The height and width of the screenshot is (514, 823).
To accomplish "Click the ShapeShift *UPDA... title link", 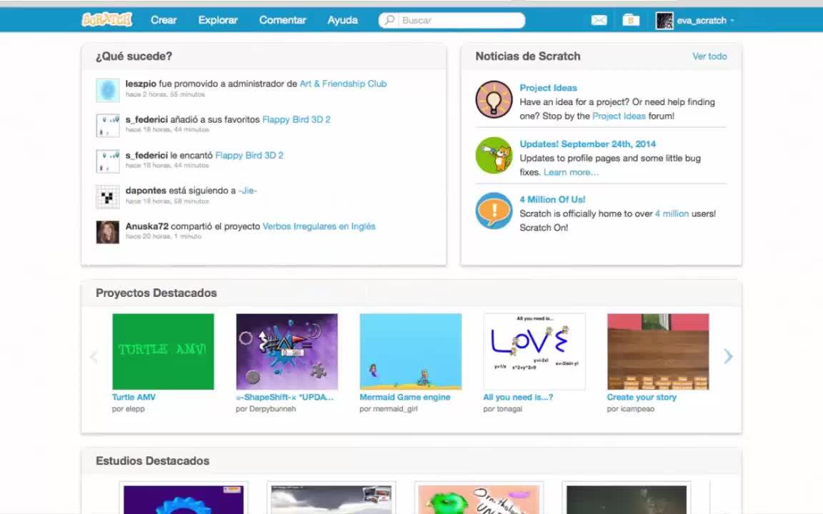I will [285, 397].
